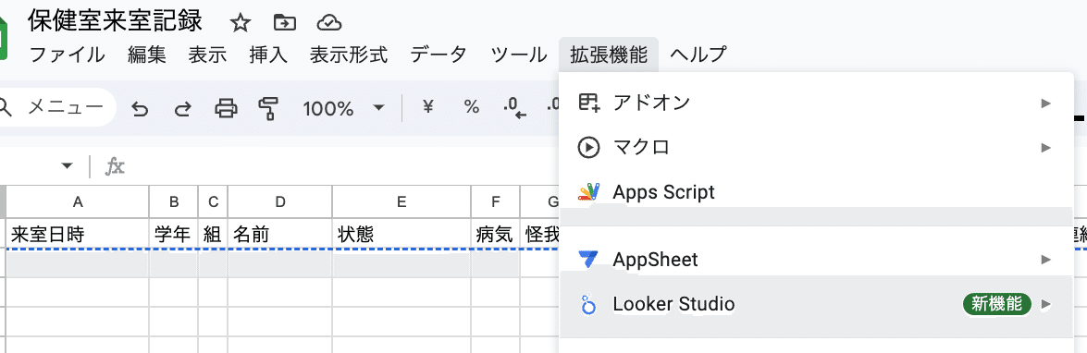Viewport: 1087px width, 353px height.
Task: Redo the last undone action
Action: (x=182, y=108)
